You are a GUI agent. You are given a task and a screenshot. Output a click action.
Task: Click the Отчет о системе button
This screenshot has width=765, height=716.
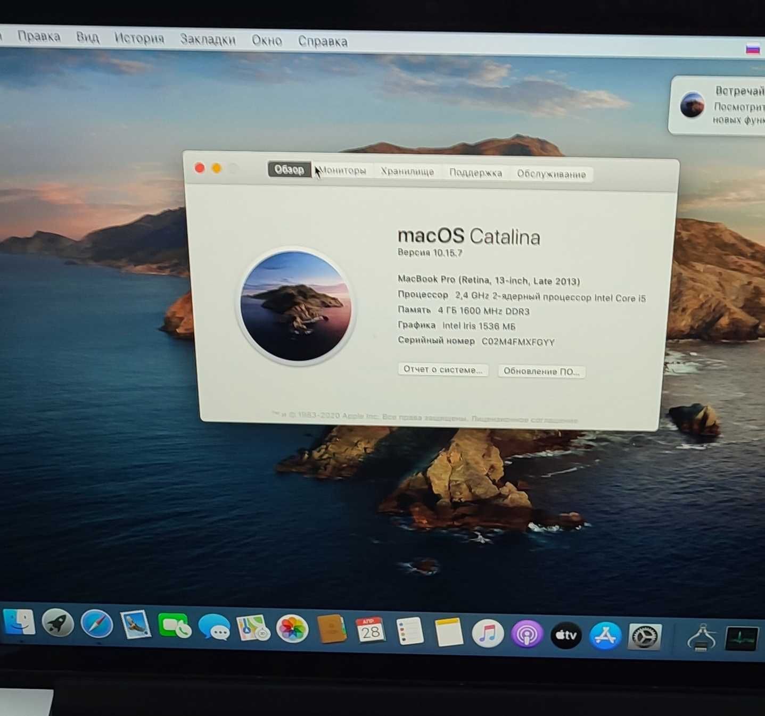pyautogui.click(x=443, y=370)
